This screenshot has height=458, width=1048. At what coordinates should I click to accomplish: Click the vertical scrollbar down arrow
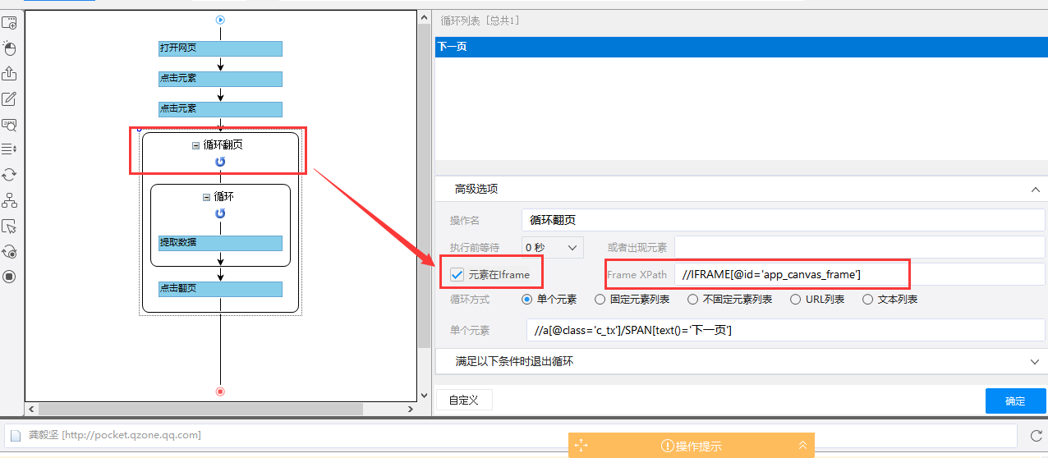click(424, 396)
